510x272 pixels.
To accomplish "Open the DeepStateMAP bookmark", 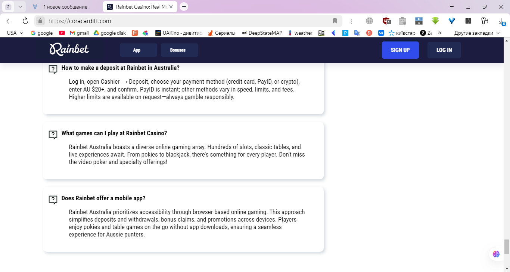I will (x=262, y=33).
